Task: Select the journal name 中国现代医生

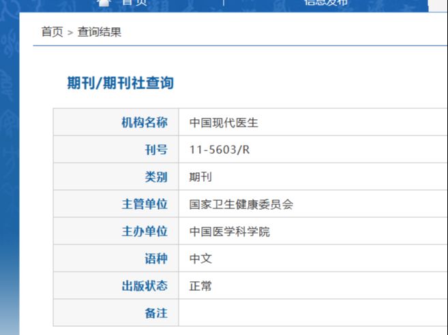Action: coord(224,123)
